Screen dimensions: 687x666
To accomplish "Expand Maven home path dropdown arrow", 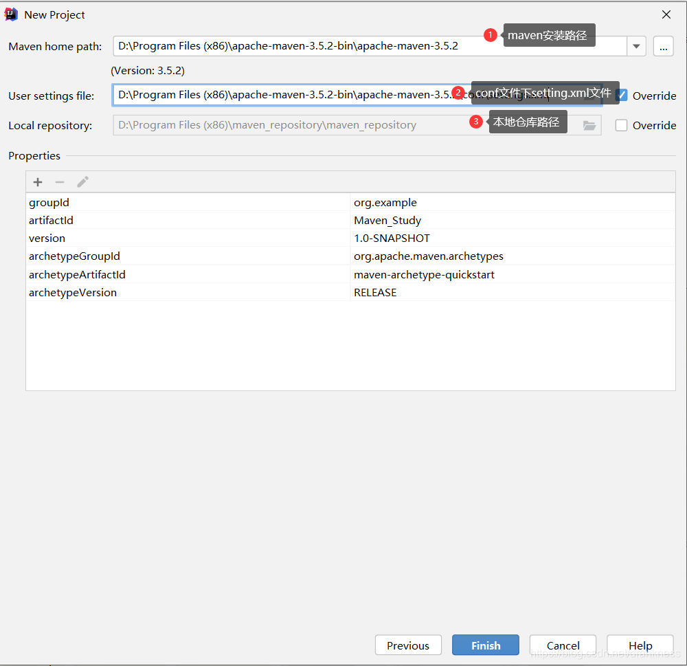I will click(636, 46).
